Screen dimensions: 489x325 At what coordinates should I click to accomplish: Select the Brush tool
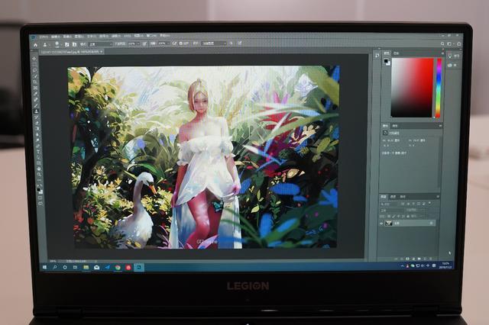pos(36,105)
